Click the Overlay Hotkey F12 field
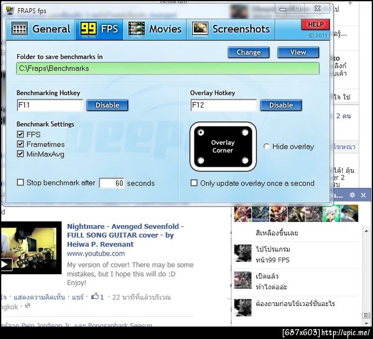This screenshot has width=373, height=339. point(224,105)
